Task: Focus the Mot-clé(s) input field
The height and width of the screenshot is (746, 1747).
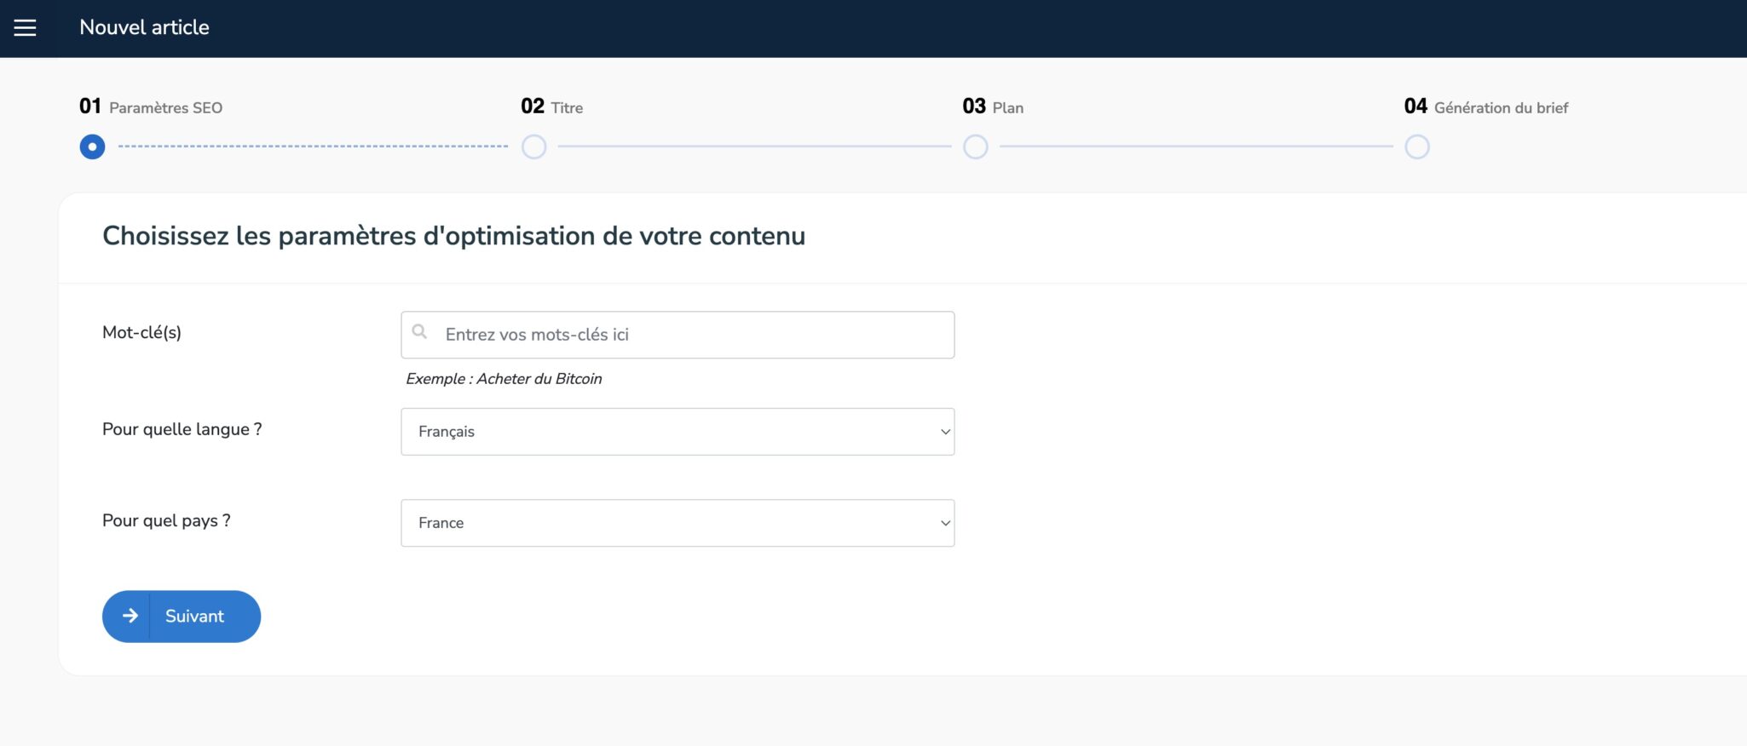Action: [677, 335]
